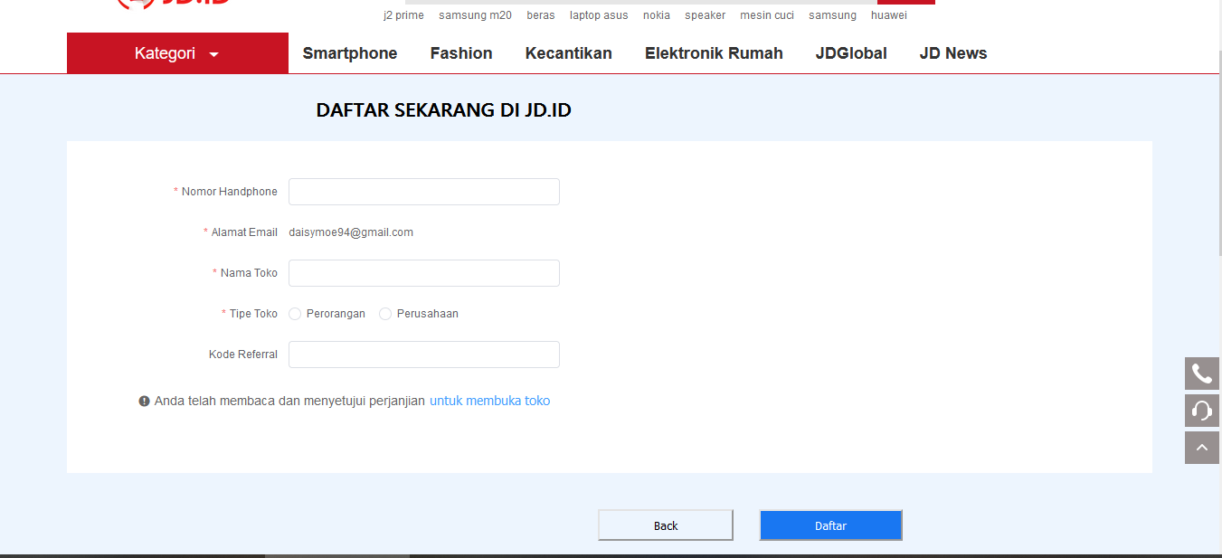Click the 'huawei' search suggestion
The width and height of the screenshot is (1222, 558).
click(x=889, y=15)
